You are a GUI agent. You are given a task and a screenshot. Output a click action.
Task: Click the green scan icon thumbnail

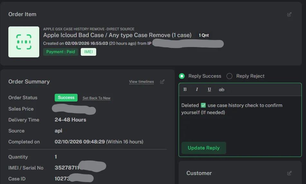pyautogui.click(x=24, y=42)
